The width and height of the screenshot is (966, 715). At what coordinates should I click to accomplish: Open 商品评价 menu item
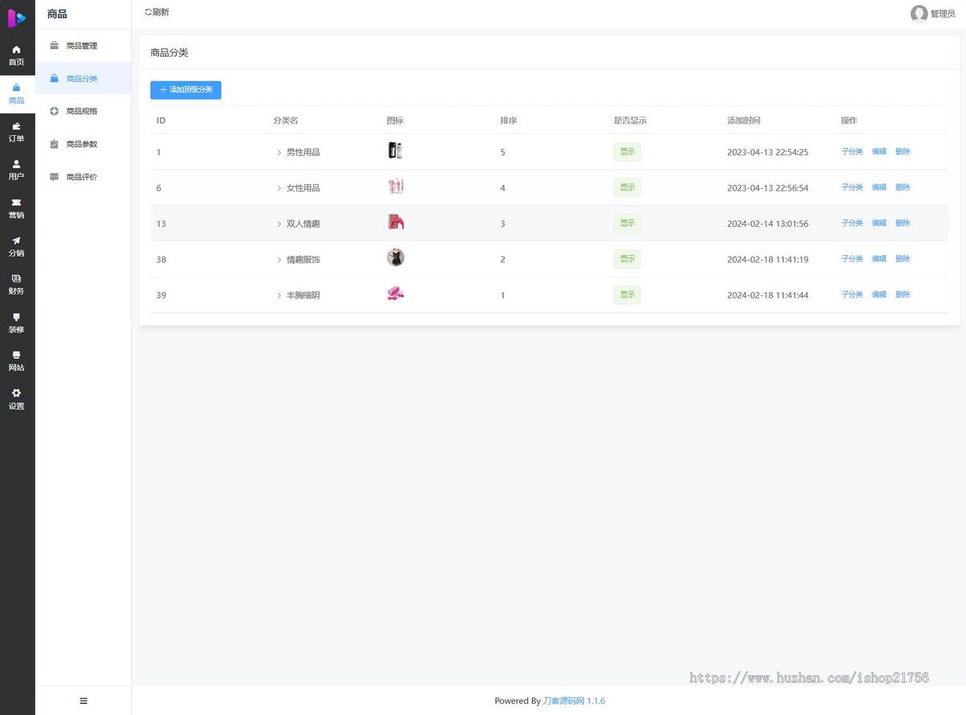tap(84, 177)
